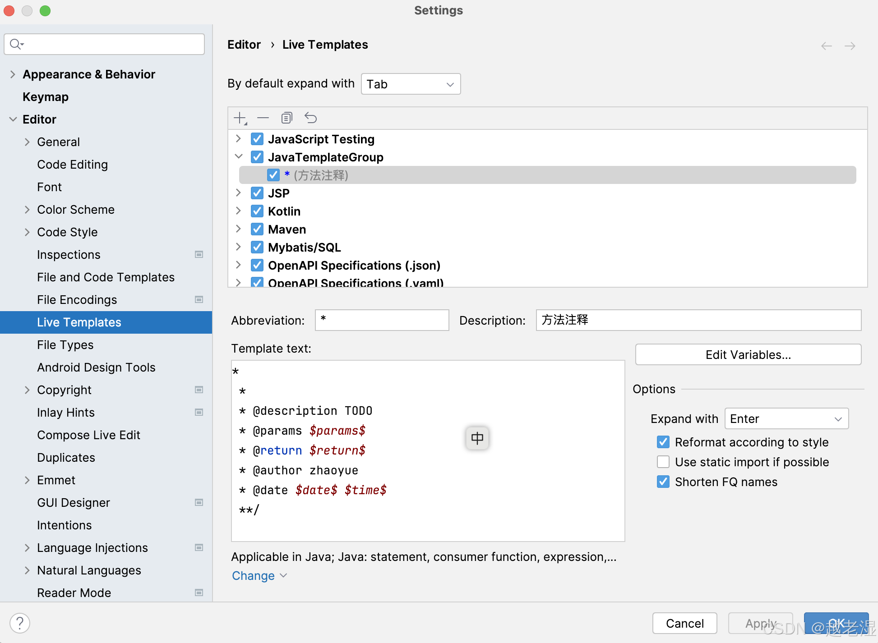This screenshot has width=878, height=643.
Task: Click the back navigation arrow
Action: (x=826, y=46)
